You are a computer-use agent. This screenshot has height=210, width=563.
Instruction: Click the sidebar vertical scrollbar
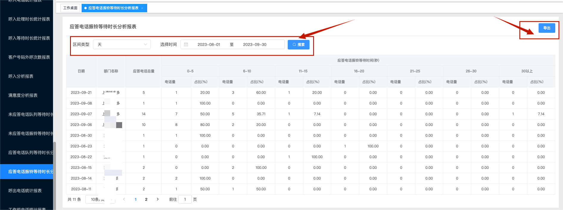click(54, 176)
